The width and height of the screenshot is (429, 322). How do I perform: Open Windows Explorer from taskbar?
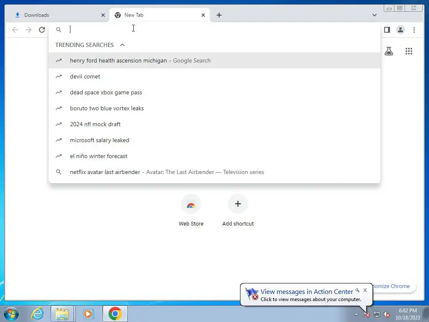(x=62, y=314)
